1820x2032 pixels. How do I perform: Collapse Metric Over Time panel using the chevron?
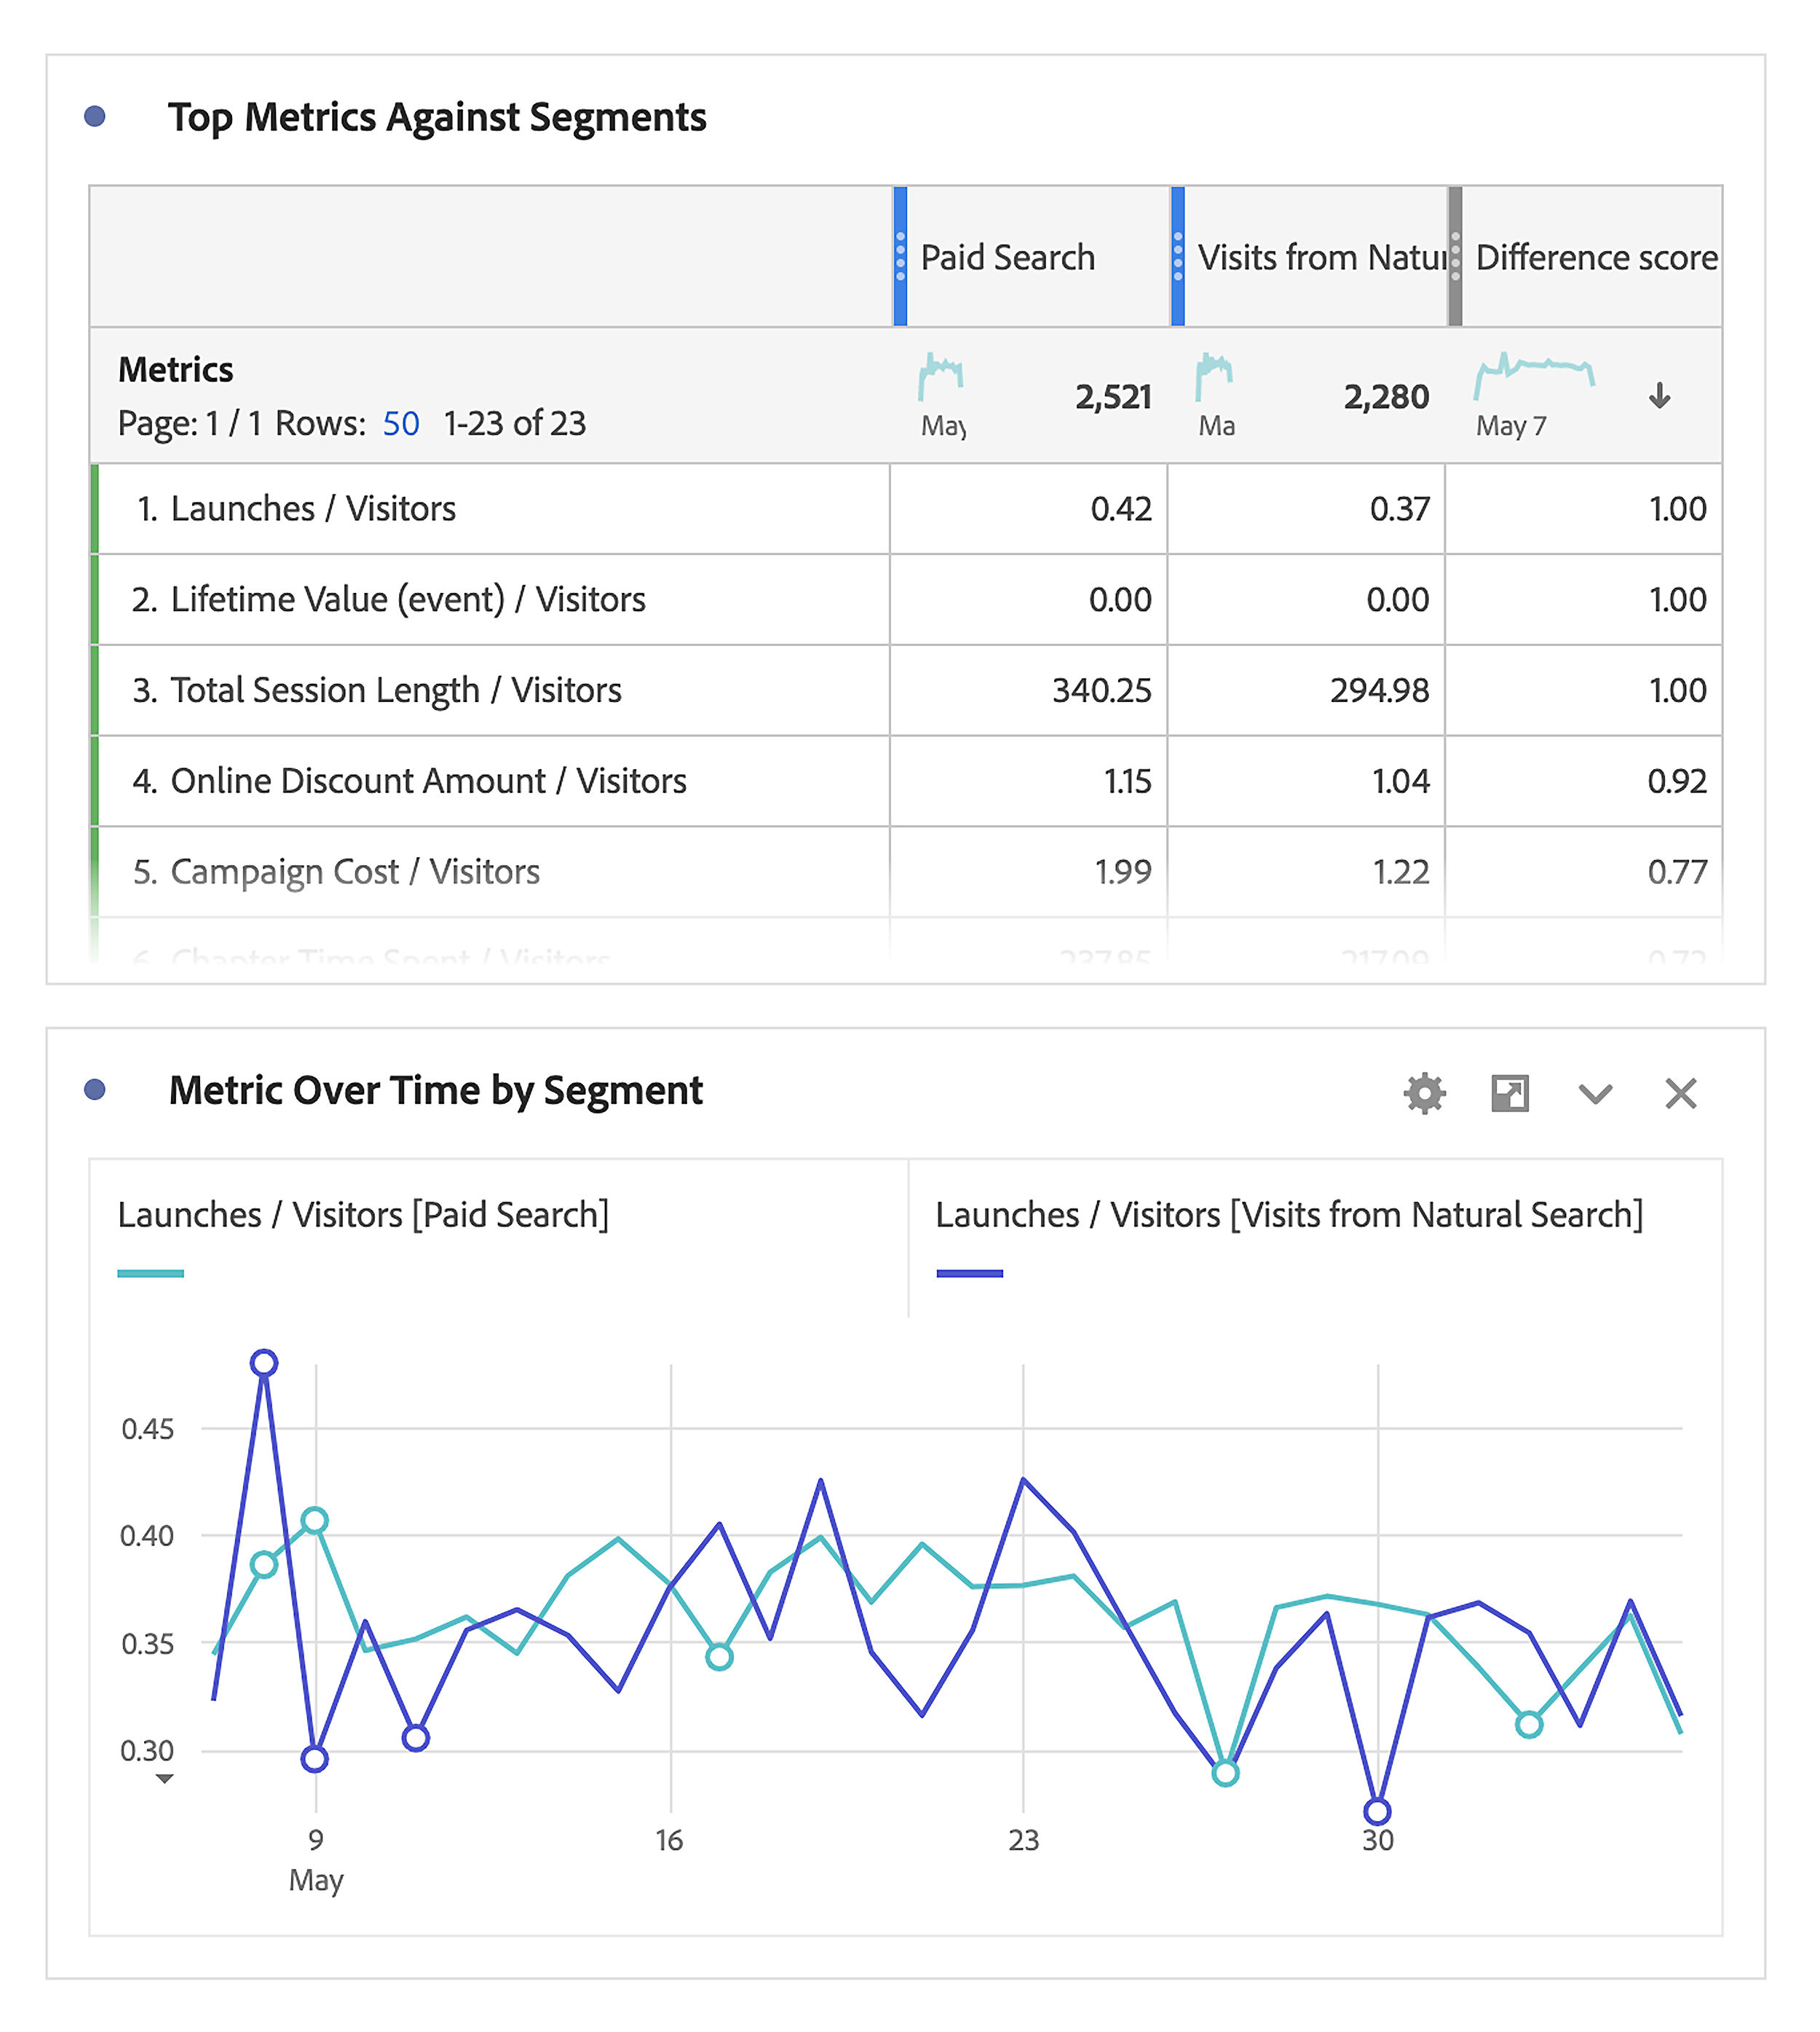pyautogui.click(x=1595, y=1093)
